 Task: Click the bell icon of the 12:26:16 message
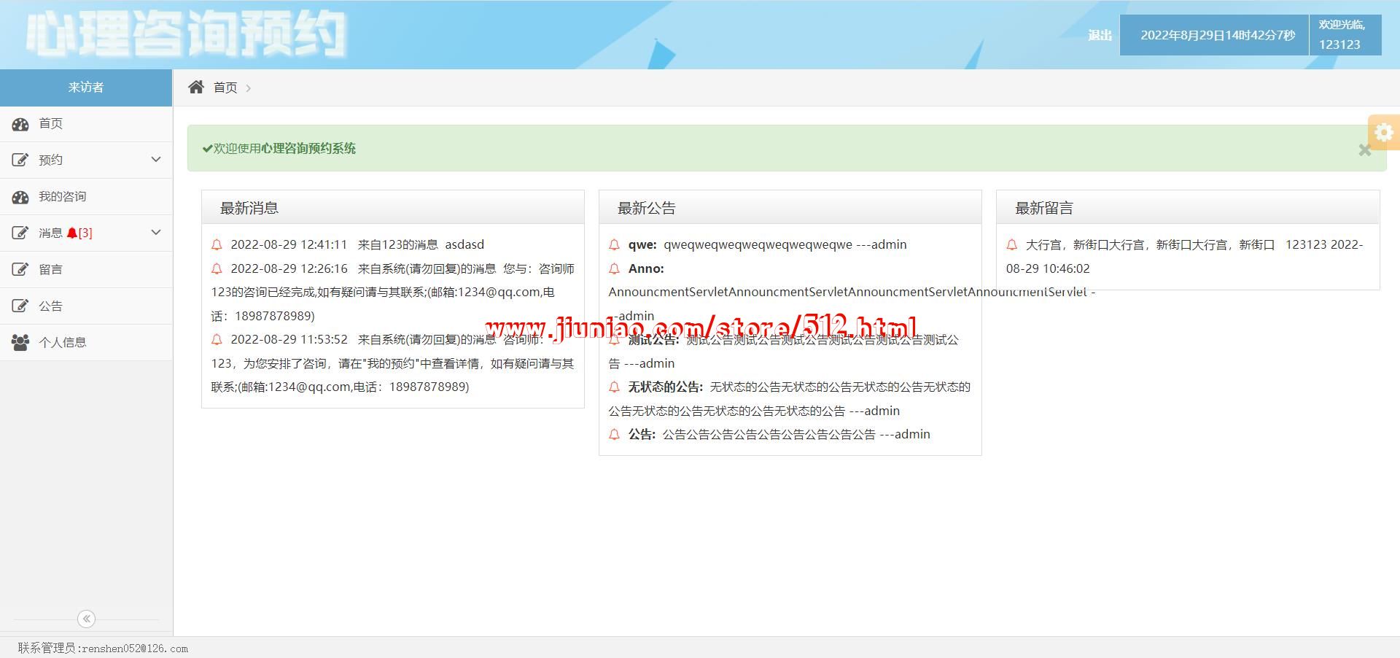pos(217,269)
